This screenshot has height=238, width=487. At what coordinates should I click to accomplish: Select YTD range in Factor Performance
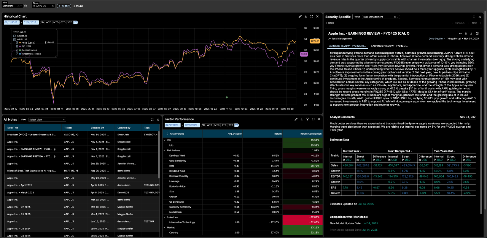(231, 125)
